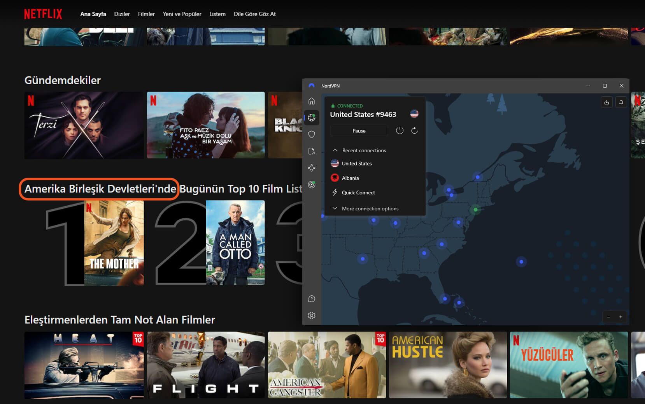Click the United States #9463 server name
The height and width of the screenshot is (404, 645).
point(363,115)
